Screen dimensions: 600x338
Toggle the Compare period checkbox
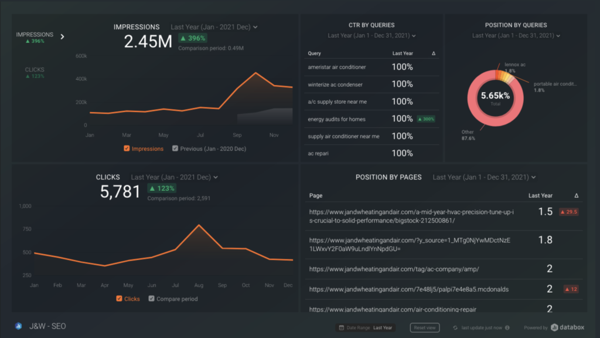(152, 299)
